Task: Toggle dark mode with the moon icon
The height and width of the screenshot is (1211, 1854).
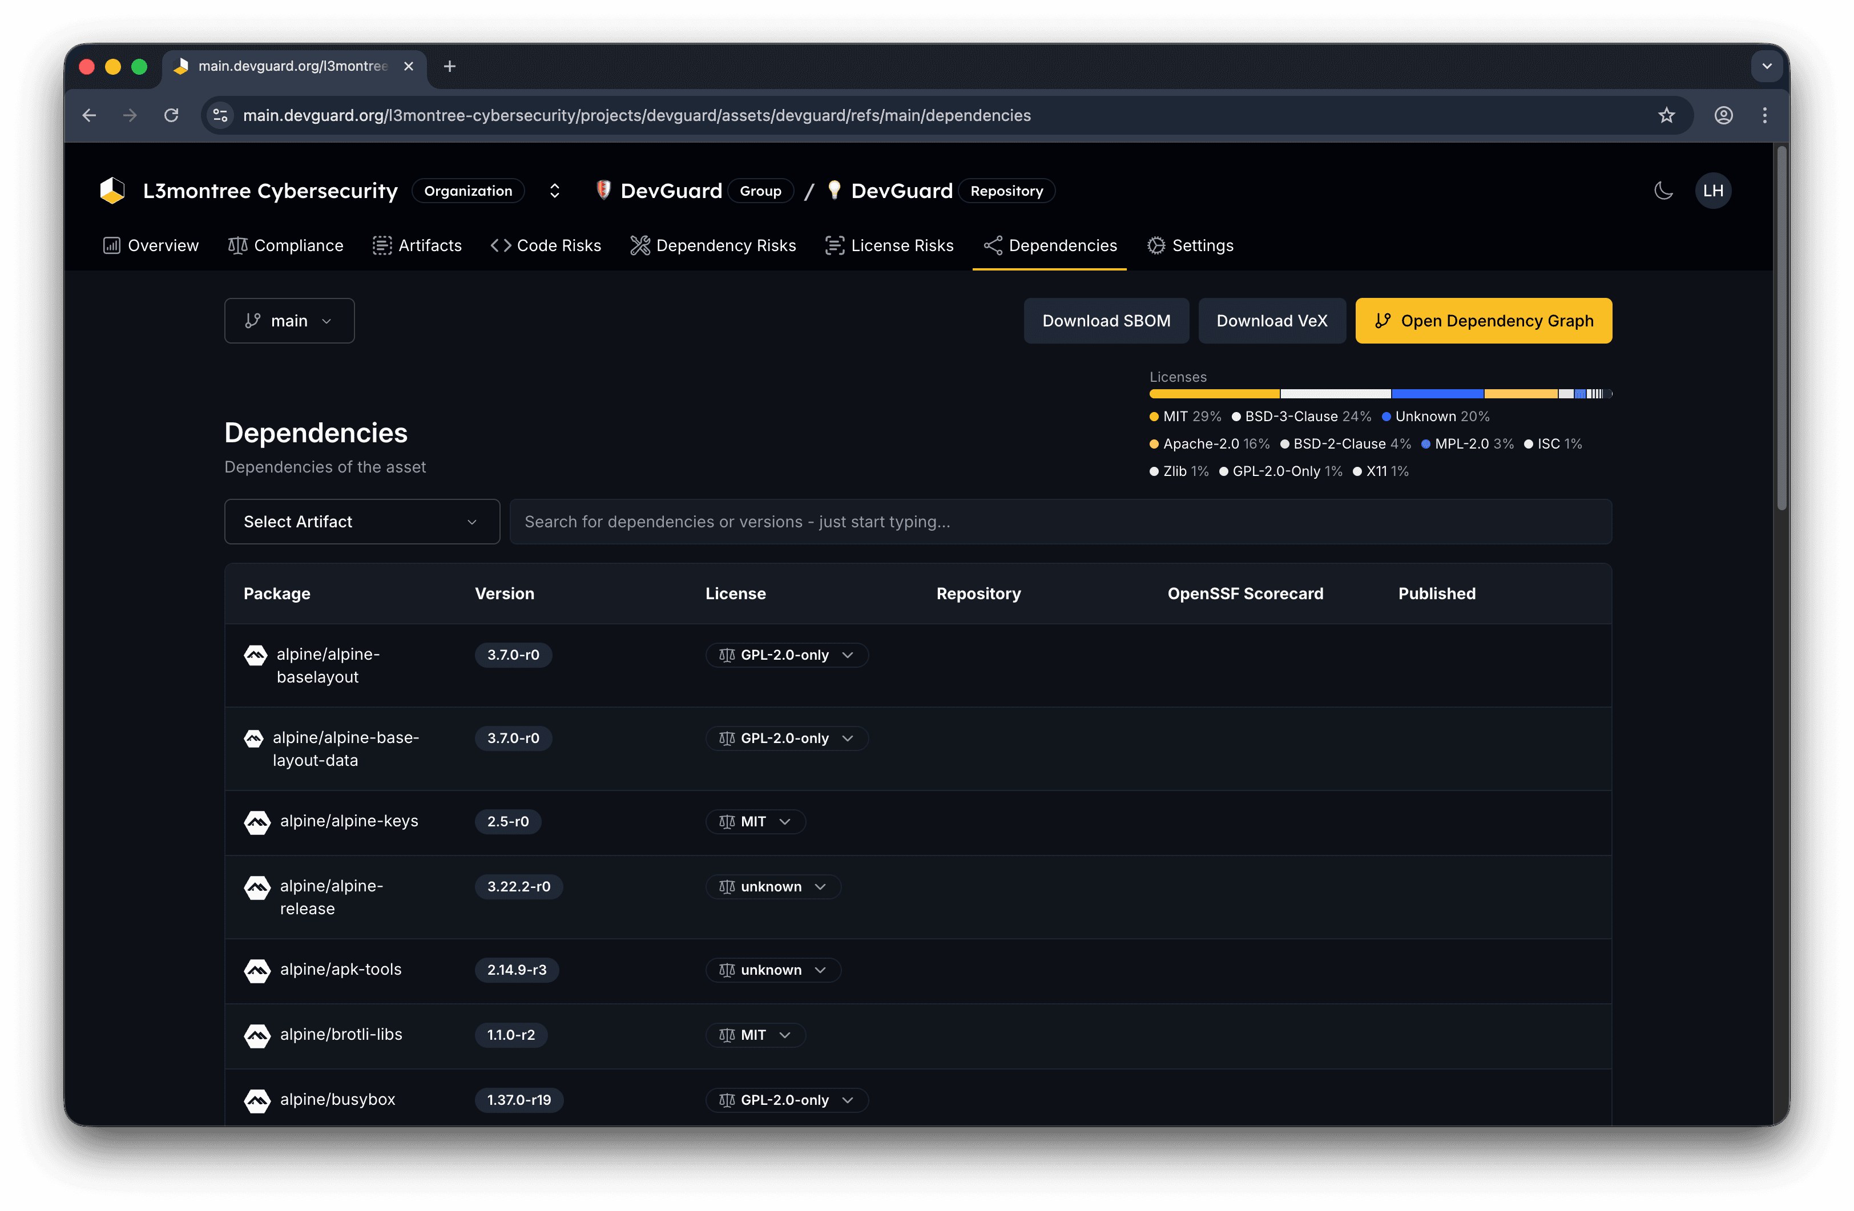Action: [1664, 190]
